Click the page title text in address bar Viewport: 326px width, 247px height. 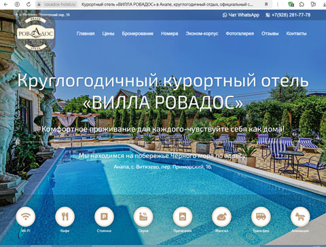(167, 4)
